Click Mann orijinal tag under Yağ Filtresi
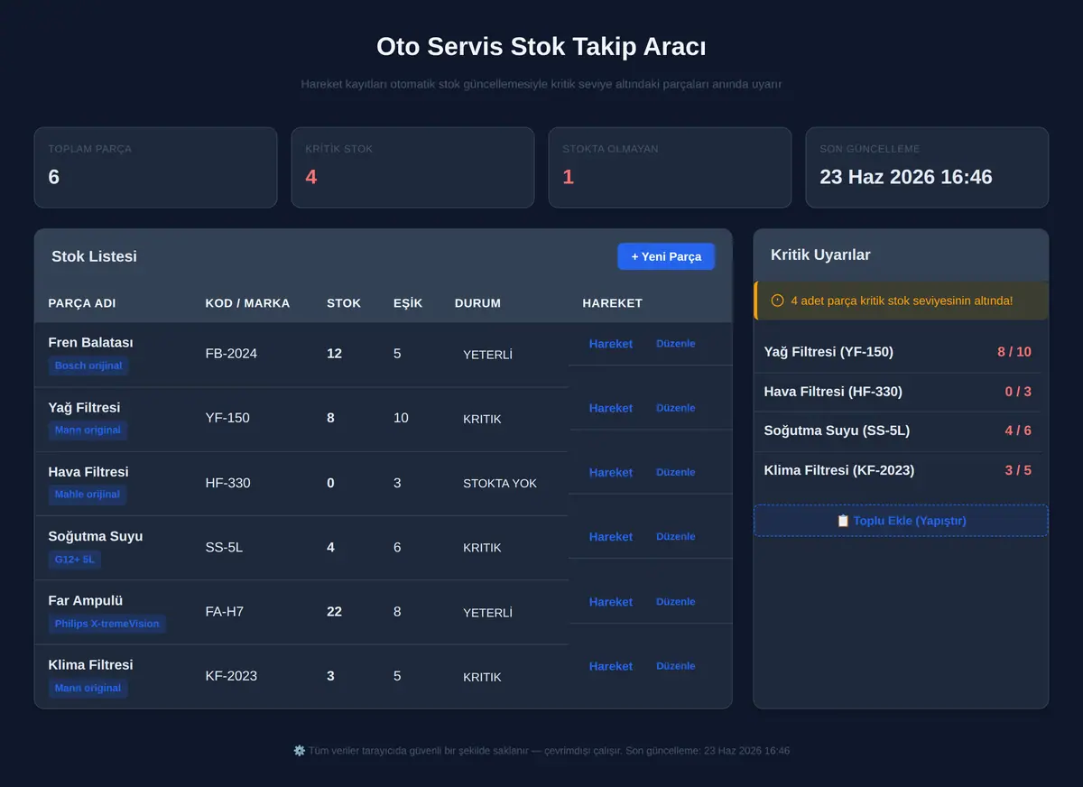Image resolution: width=1083 pixels, height=787 pixels. pos(88,430)
